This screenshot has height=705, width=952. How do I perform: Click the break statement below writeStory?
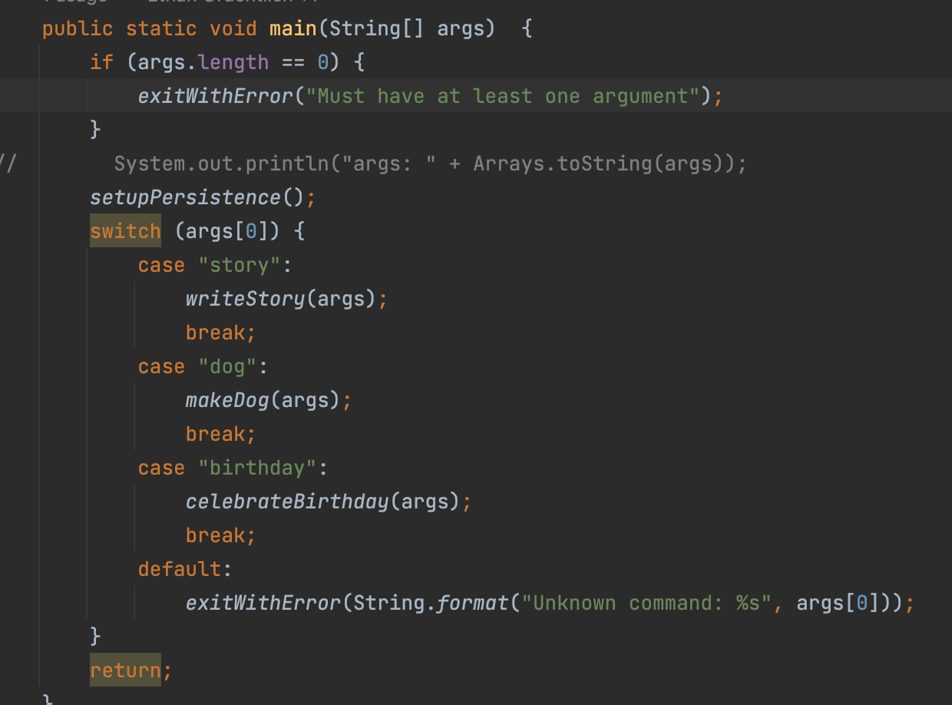(215, 333)
